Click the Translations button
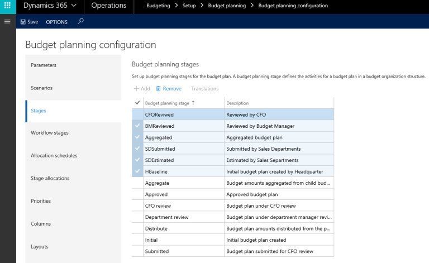429x263 pixels. (204, 89)
